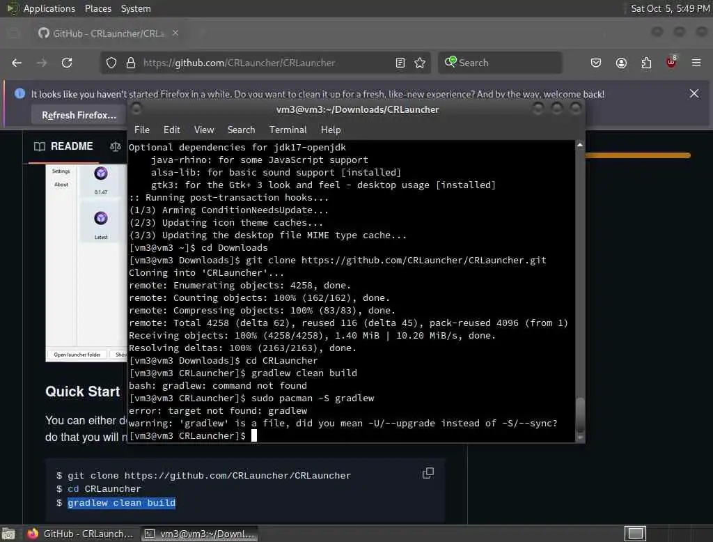Viewport: 713px width, 542px height.
Task: Open Firefox hamburger application menu
Action: coord(696,63)
